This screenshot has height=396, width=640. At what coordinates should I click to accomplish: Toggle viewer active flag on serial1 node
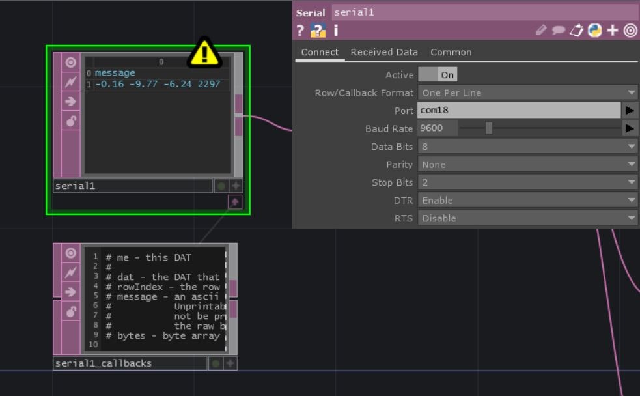(70, 63)
